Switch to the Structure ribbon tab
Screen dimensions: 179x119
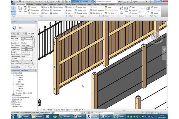[x=30, y=4]
